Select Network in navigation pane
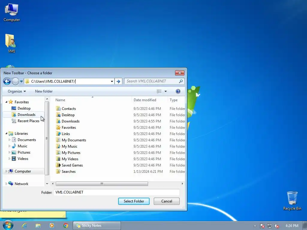Screen dimensions: 307x230 point(21,184)
